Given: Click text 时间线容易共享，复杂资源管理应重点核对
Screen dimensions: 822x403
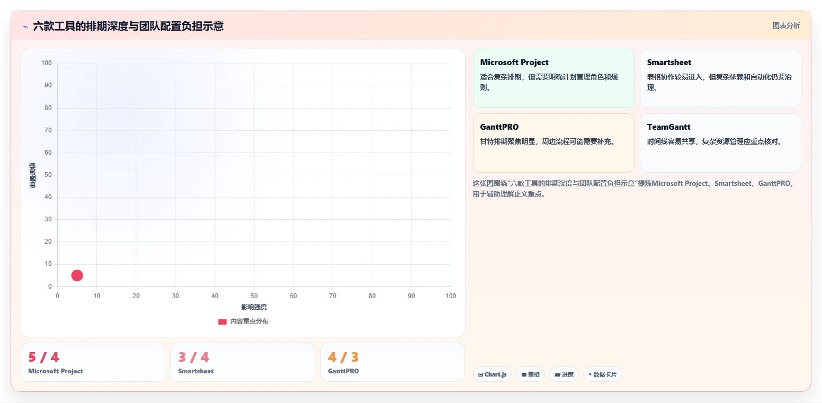Looking at the screenshot, I should tap(714, 141).
